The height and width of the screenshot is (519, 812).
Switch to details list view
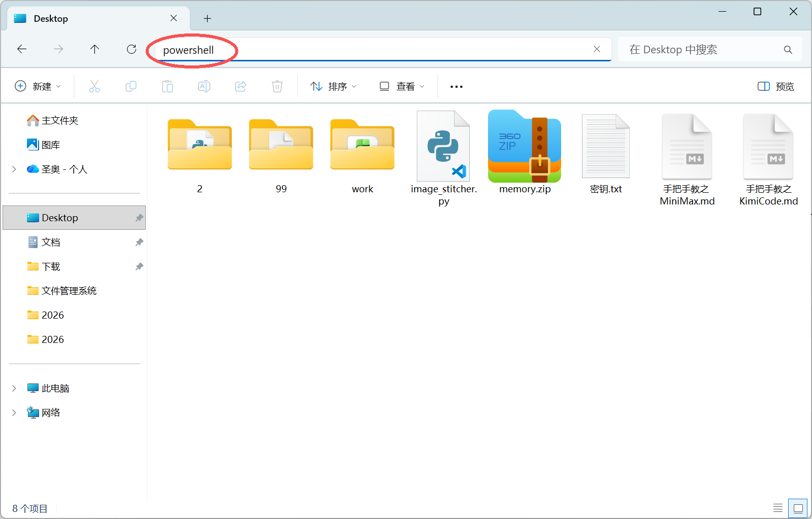777,508
